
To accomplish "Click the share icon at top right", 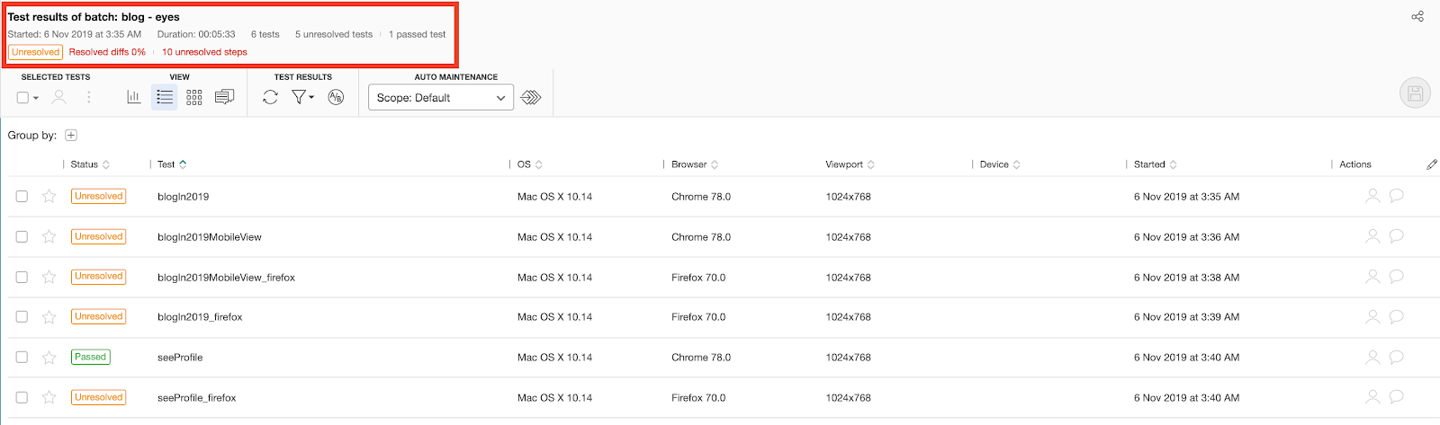I will pyautogui.click(x=1417, y=16).
